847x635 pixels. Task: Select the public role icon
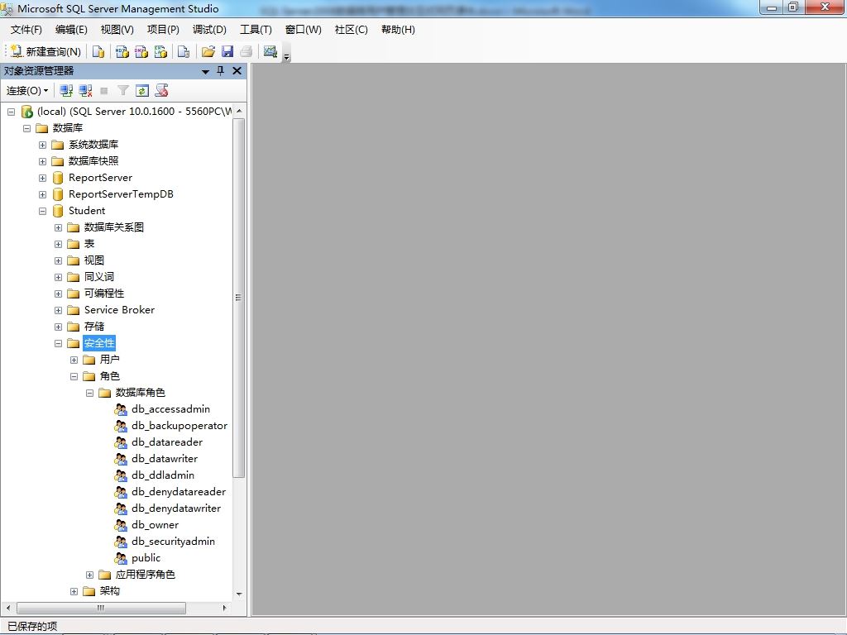(121, 558)
